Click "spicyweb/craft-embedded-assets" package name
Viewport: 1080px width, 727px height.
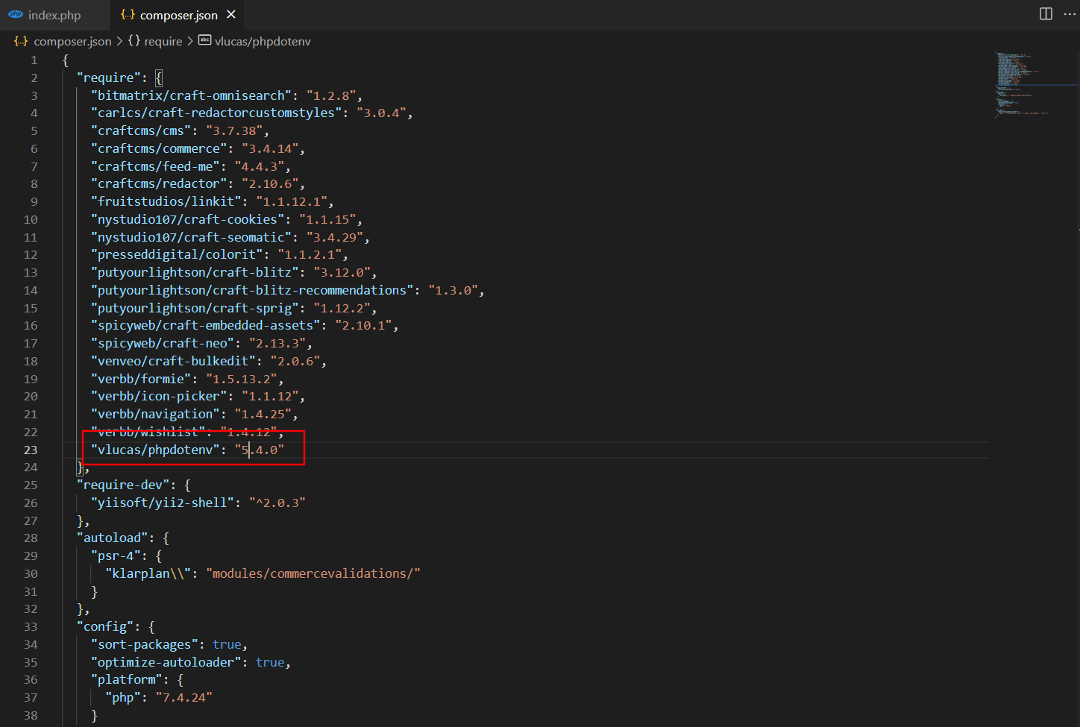point(206,325)
